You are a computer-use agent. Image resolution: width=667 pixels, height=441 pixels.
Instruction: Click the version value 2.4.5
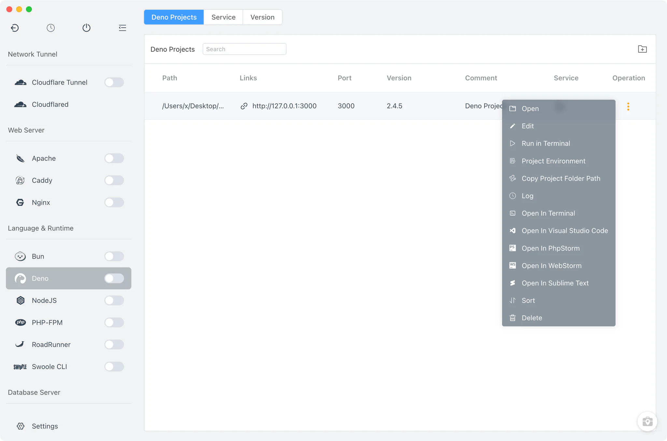click(x=394, y=106)
